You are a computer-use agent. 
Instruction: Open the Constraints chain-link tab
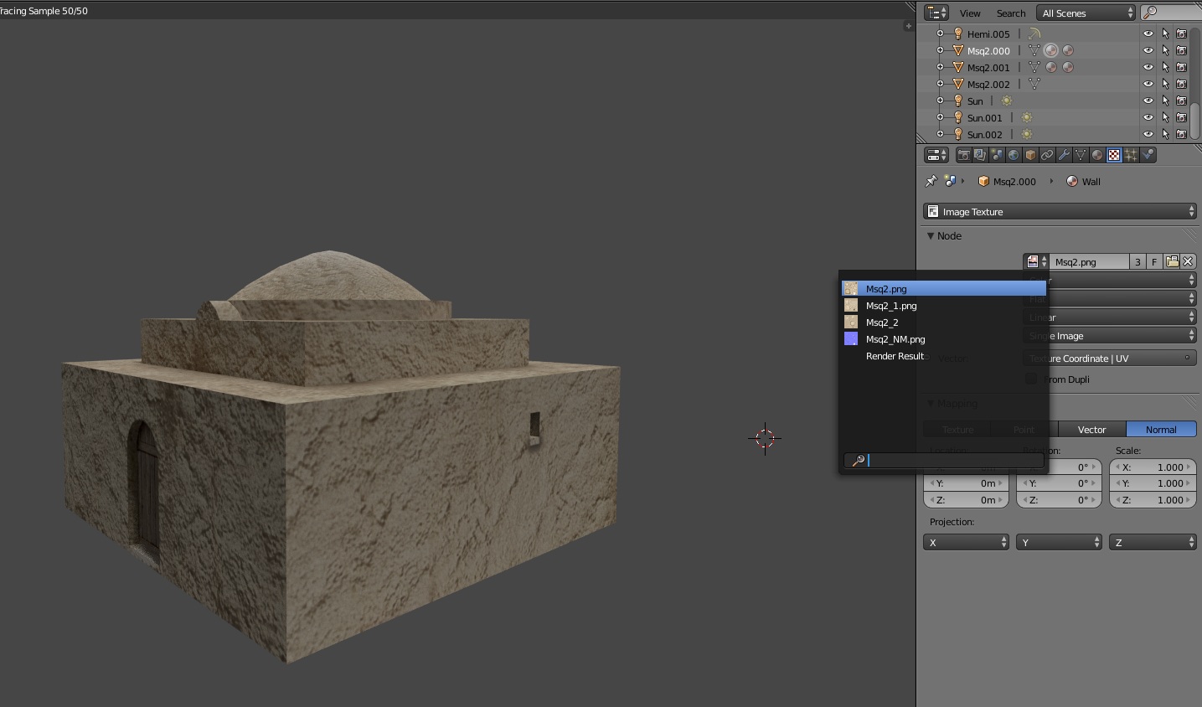point(1047,155)
